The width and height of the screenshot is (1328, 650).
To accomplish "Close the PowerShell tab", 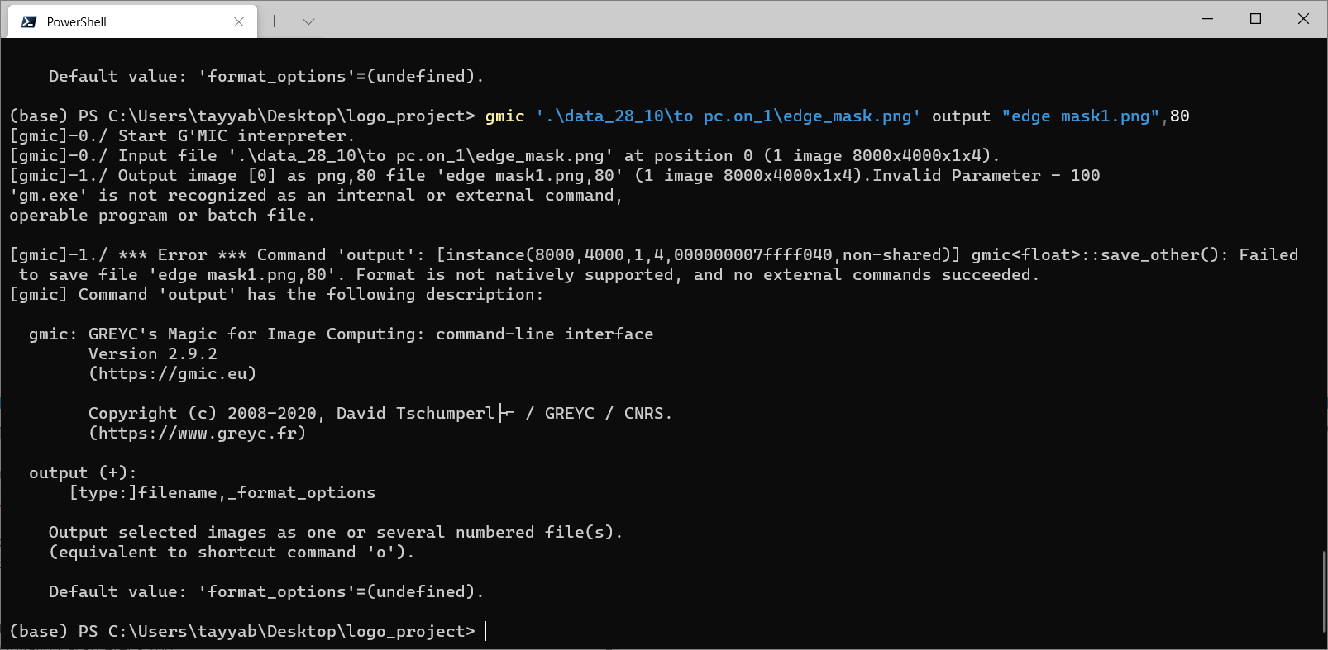I will [x=239, y=21].
